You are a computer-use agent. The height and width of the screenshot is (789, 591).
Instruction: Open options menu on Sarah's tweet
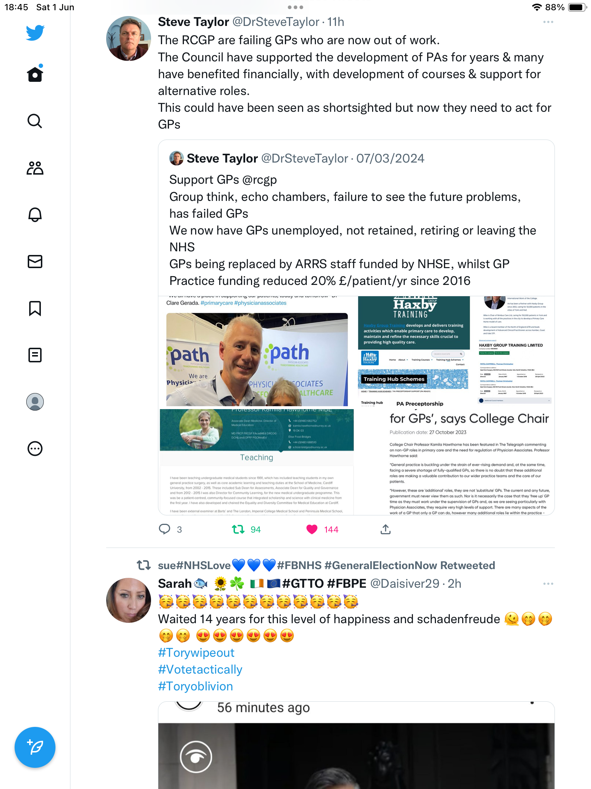(x=548, y=584)
